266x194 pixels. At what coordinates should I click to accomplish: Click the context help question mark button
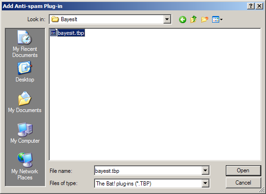tap(251, 6)
